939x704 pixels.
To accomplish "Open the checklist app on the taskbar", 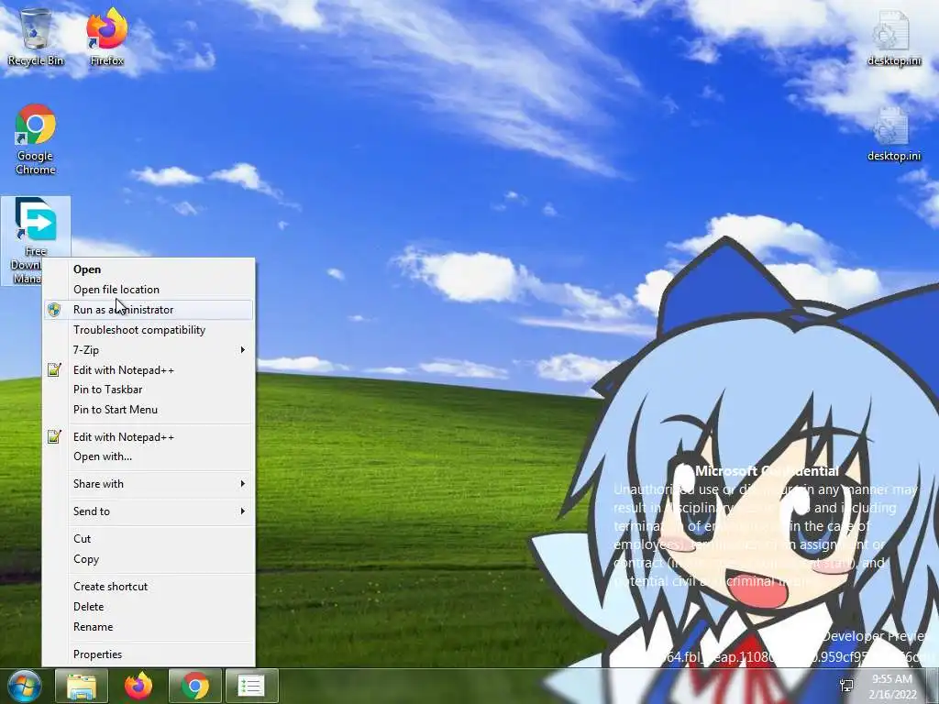I will tap(252, 686).
